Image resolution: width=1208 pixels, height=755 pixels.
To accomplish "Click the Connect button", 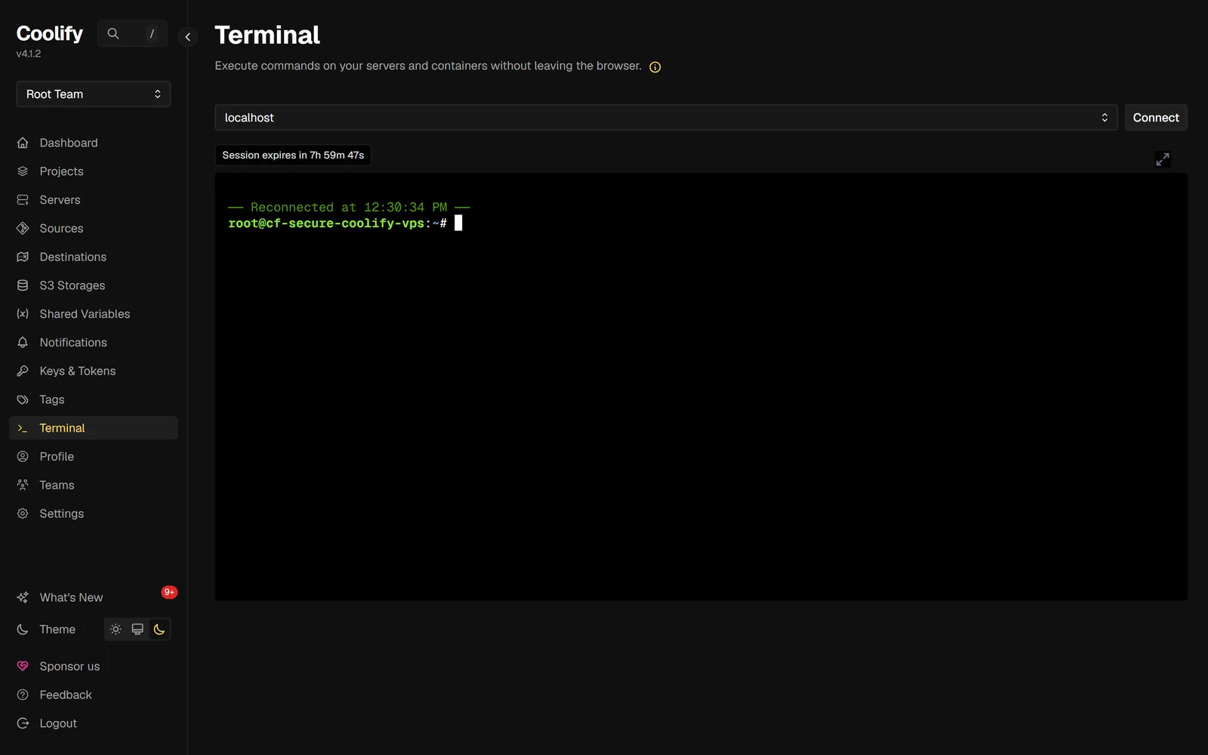I will 1156,118.
